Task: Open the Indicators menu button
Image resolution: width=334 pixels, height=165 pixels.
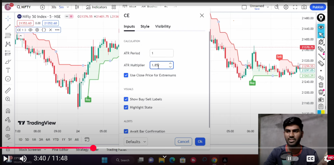Action: pos(96,7)
